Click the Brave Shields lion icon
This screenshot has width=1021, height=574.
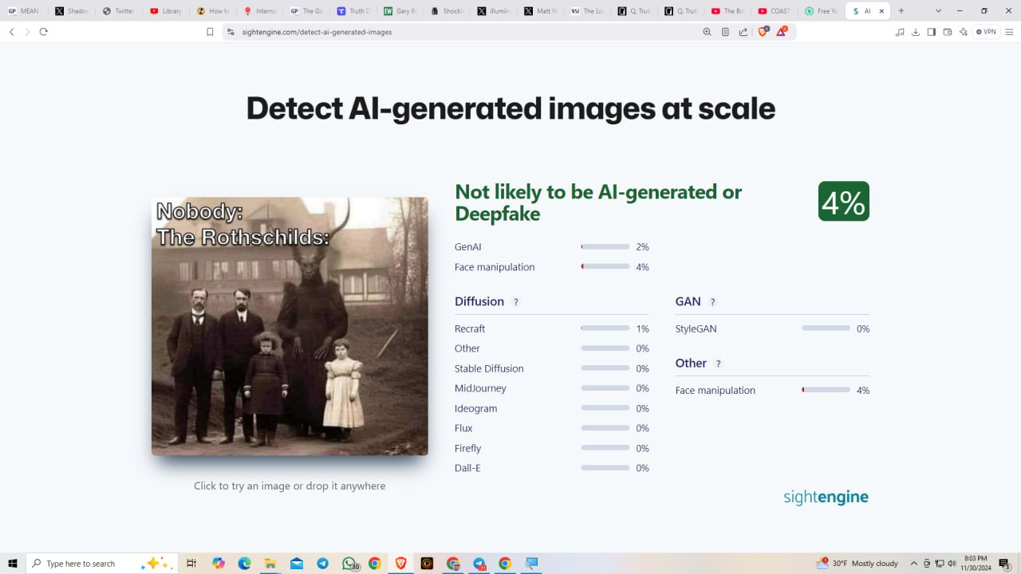[763, 32]
